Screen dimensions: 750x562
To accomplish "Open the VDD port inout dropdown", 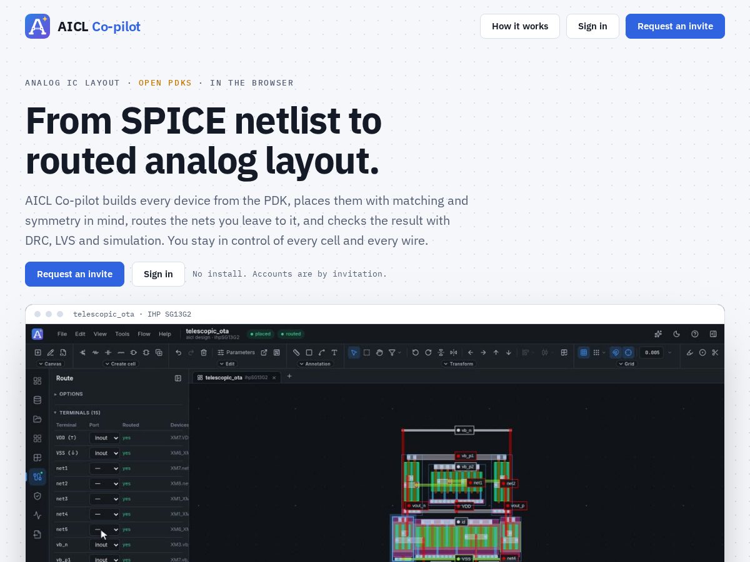I will point(104,438).
